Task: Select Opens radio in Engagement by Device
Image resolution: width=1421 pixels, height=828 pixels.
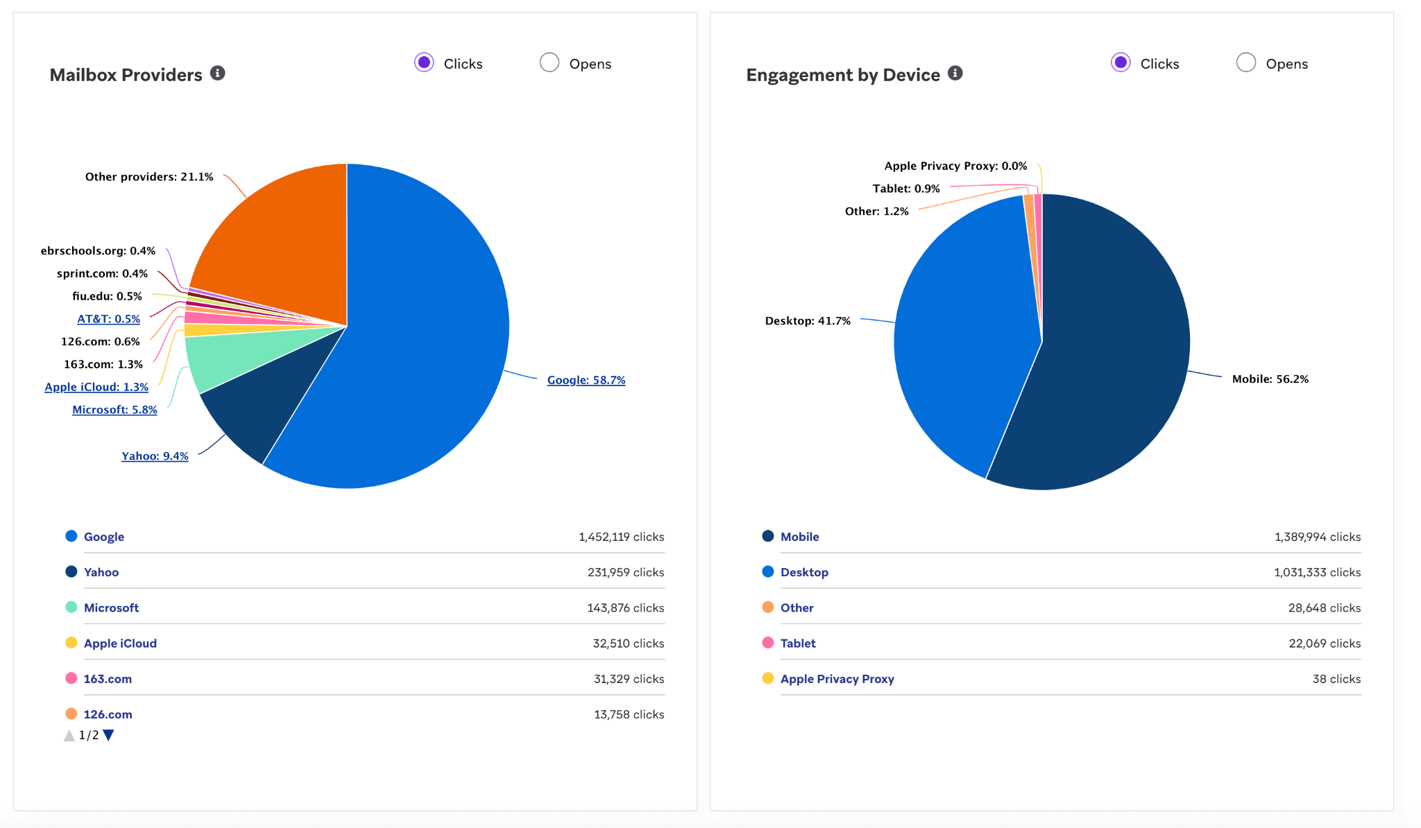Action: point(1246,63)
